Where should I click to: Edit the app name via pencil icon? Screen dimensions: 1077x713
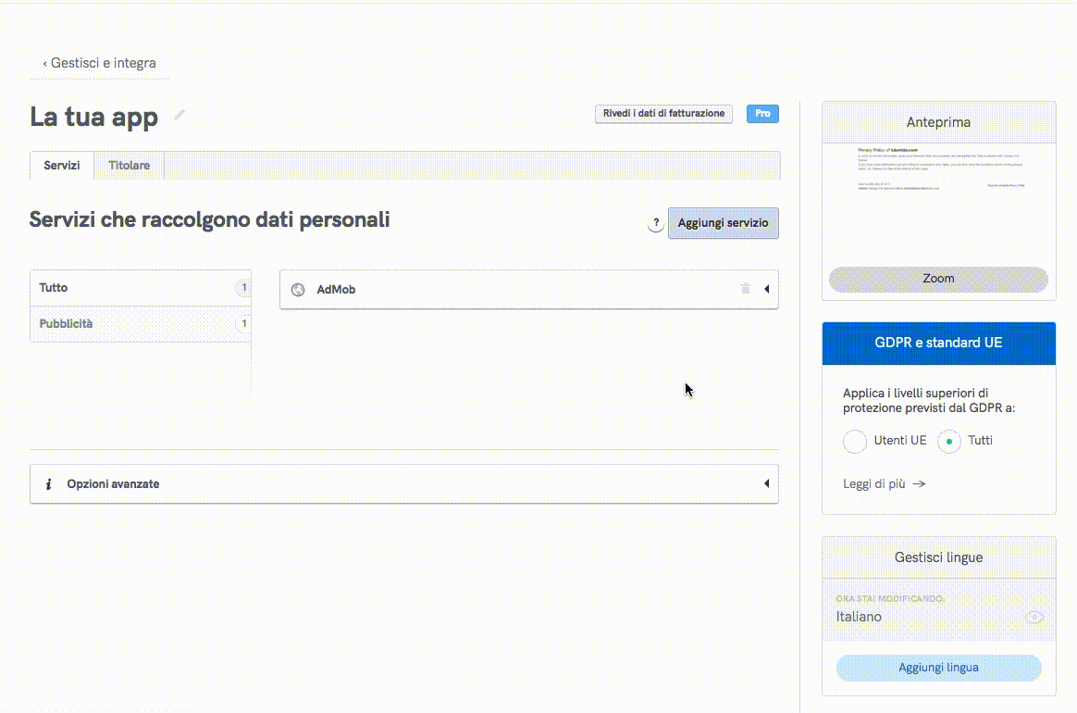tap(179, 115)
